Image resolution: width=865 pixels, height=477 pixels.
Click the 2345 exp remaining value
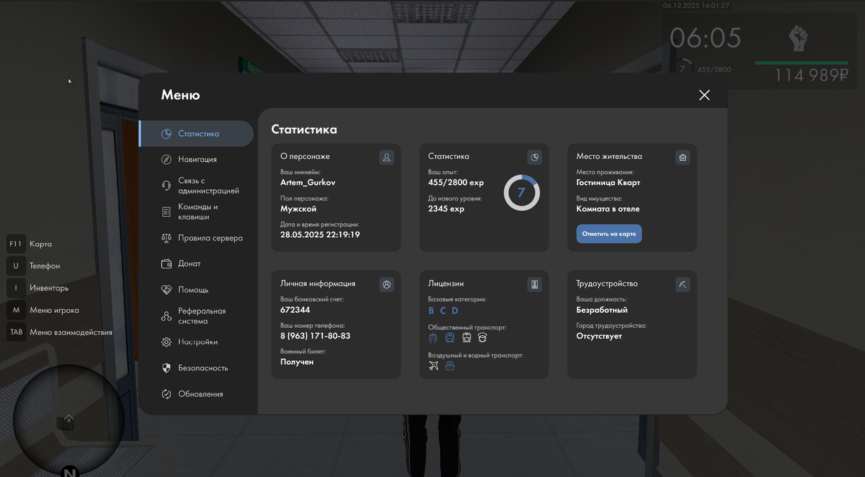tap(447, 209)
